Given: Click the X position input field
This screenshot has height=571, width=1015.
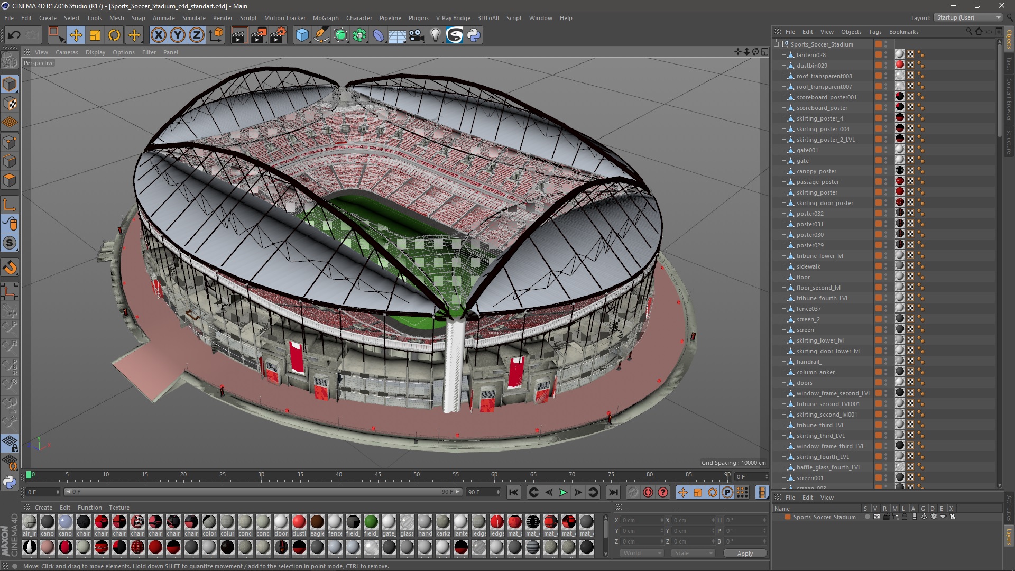Looking at the screenshot, I should point(641,520).
